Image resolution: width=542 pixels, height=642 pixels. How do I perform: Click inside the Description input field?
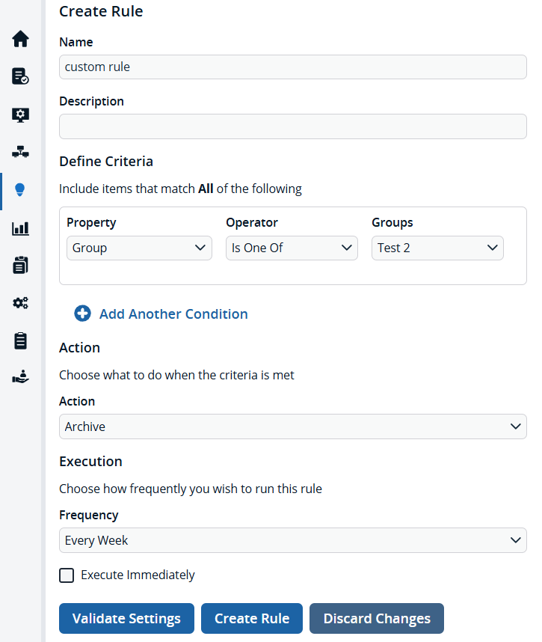point(292,126)
